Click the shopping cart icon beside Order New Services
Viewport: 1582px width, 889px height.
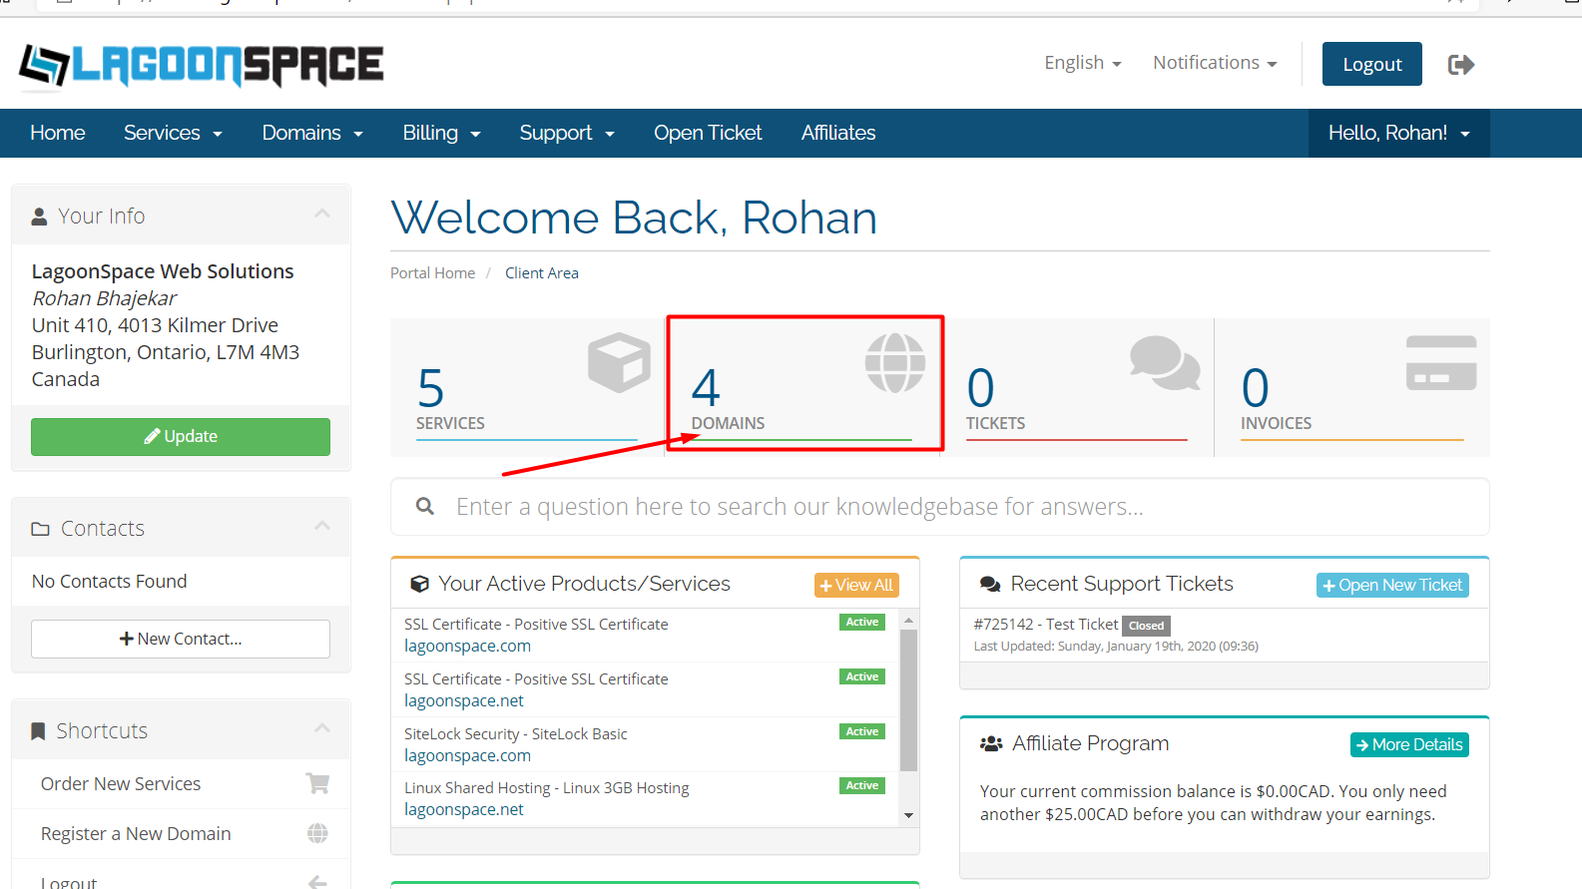[x=317, y=784]
